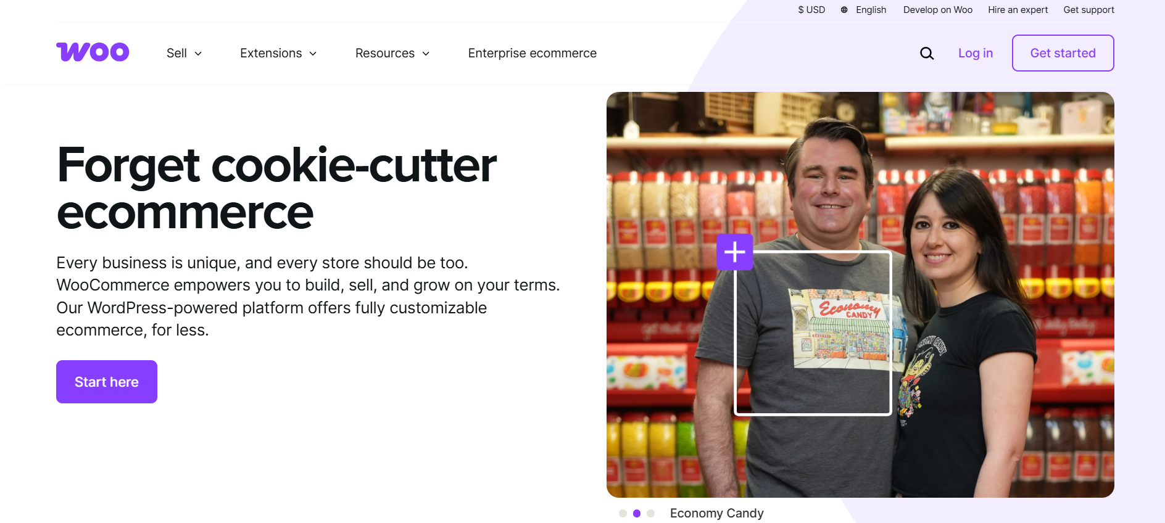Click the Start here button

pyautogui.click(x=107, y=382)
